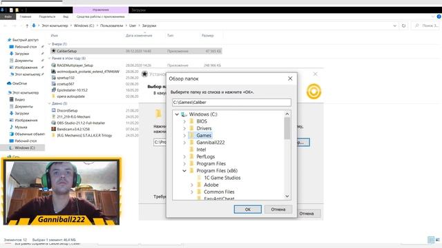This screenshot has height=248, width=442.
Task: Click the S.T.A.L.K.E.R Trilogy file name
Action: click(x=84, y=135)
